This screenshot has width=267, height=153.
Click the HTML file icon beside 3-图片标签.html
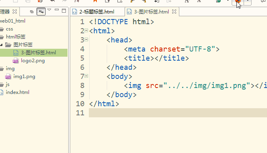click(16, 53)
